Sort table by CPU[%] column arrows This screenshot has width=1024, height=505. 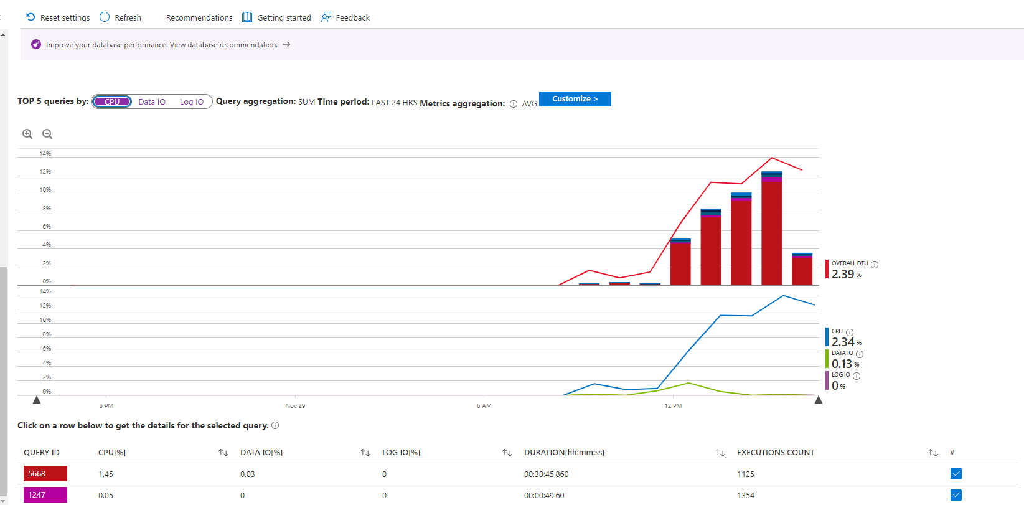(x=223, y=453)
